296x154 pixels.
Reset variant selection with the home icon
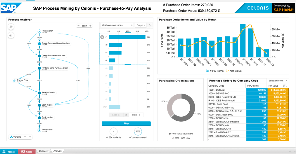click(126, 115)
